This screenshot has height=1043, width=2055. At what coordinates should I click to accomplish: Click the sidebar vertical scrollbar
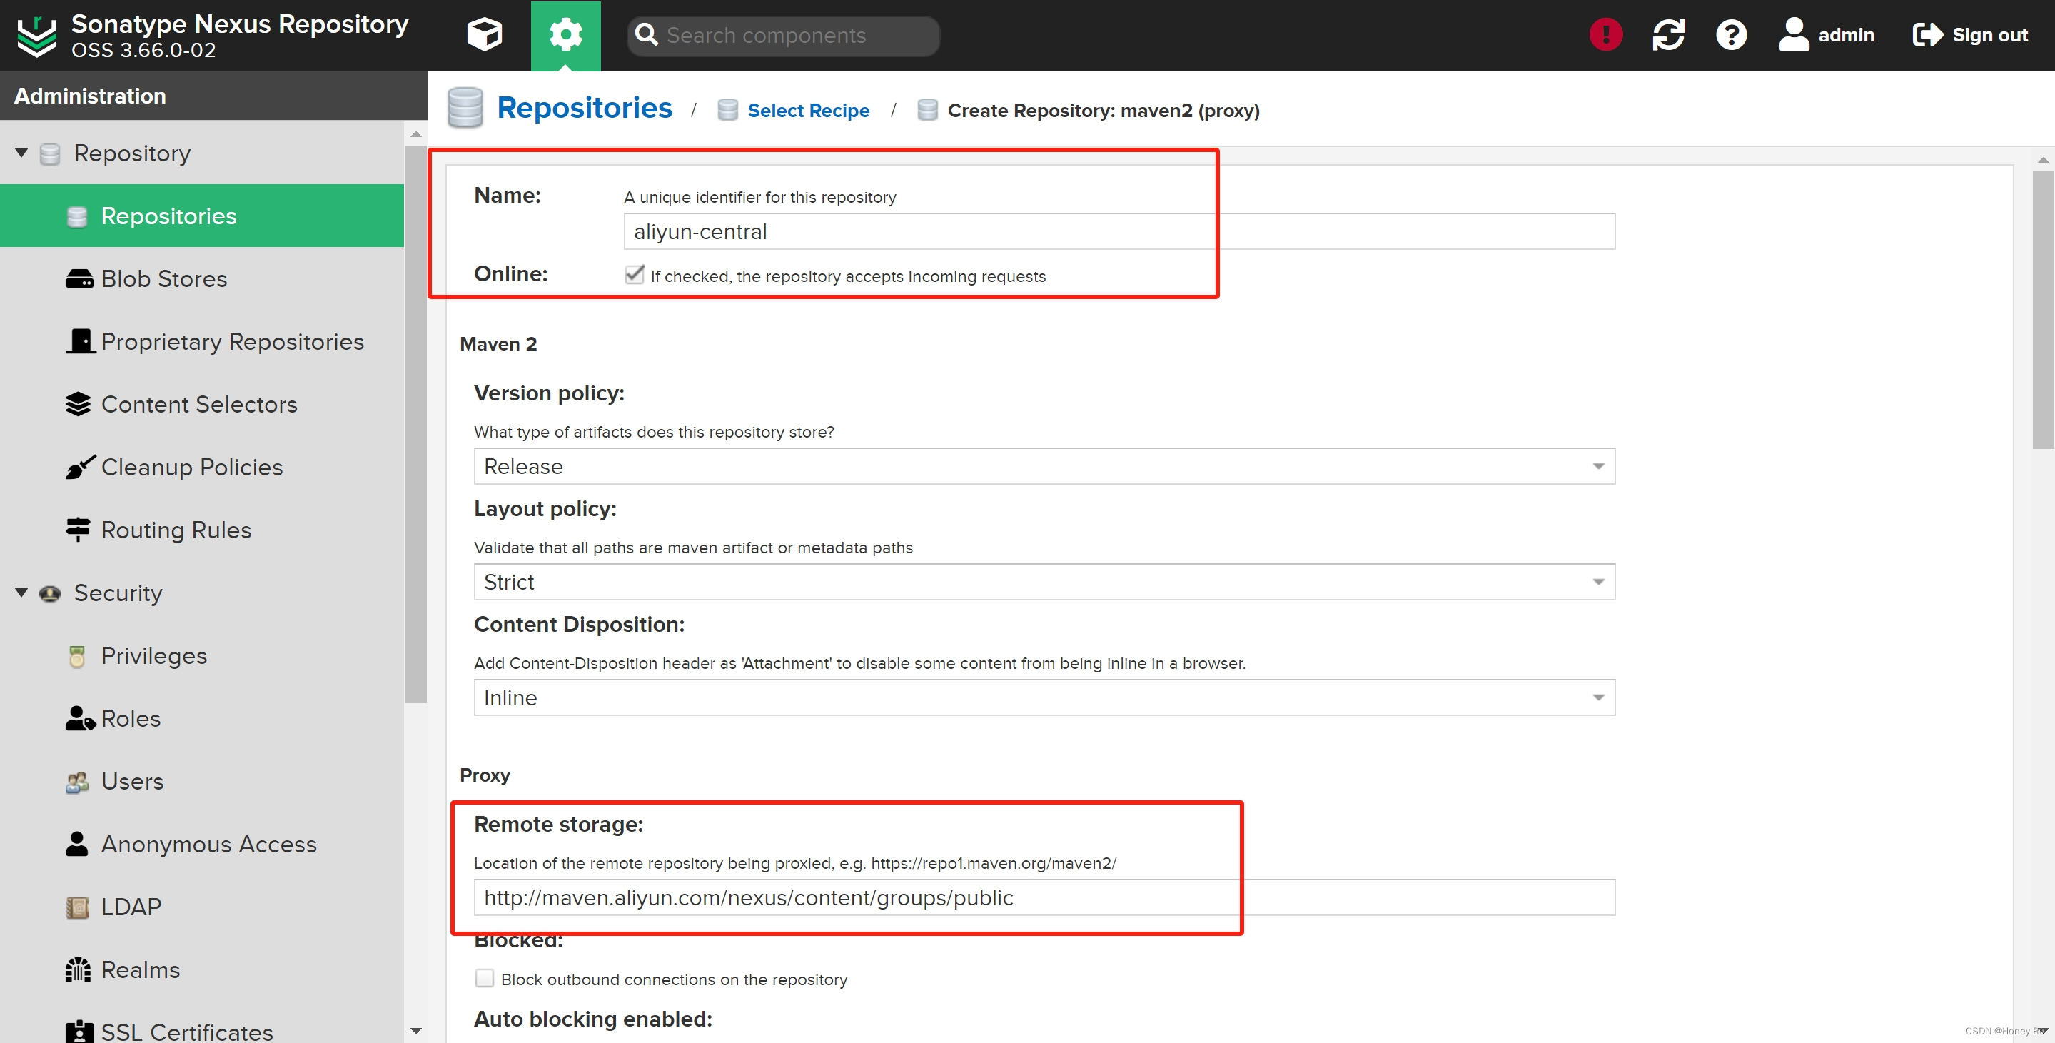(x=415, y=423)
